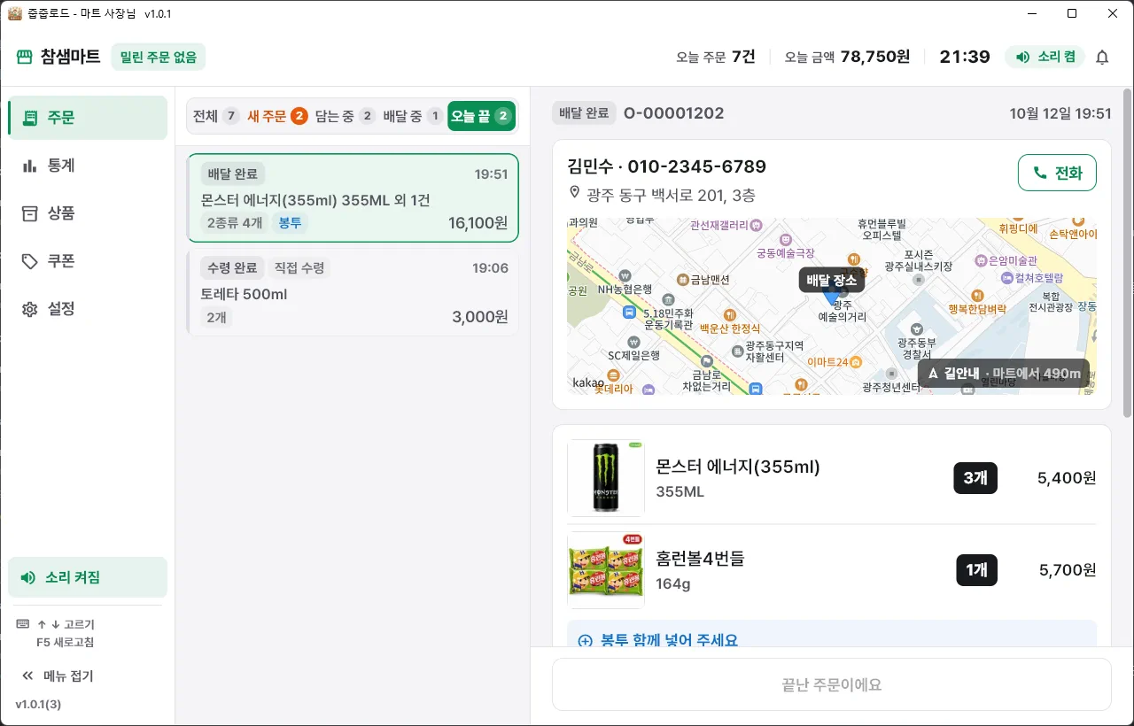
Task: Click the 1개 quantity badge for 홈런볼
Action: [977, 570]
